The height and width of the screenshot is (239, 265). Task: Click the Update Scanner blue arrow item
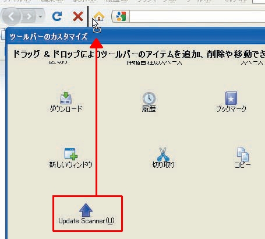pyautogui.click(x=86, y=214)
